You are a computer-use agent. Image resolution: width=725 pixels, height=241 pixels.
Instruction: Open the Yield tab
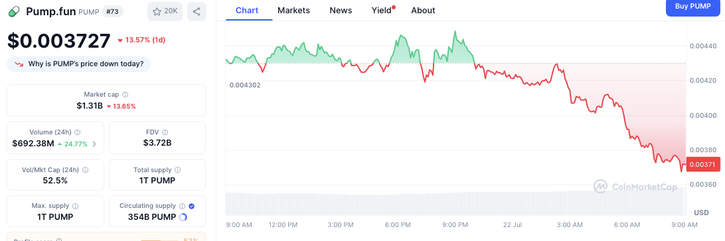point(382,10)
